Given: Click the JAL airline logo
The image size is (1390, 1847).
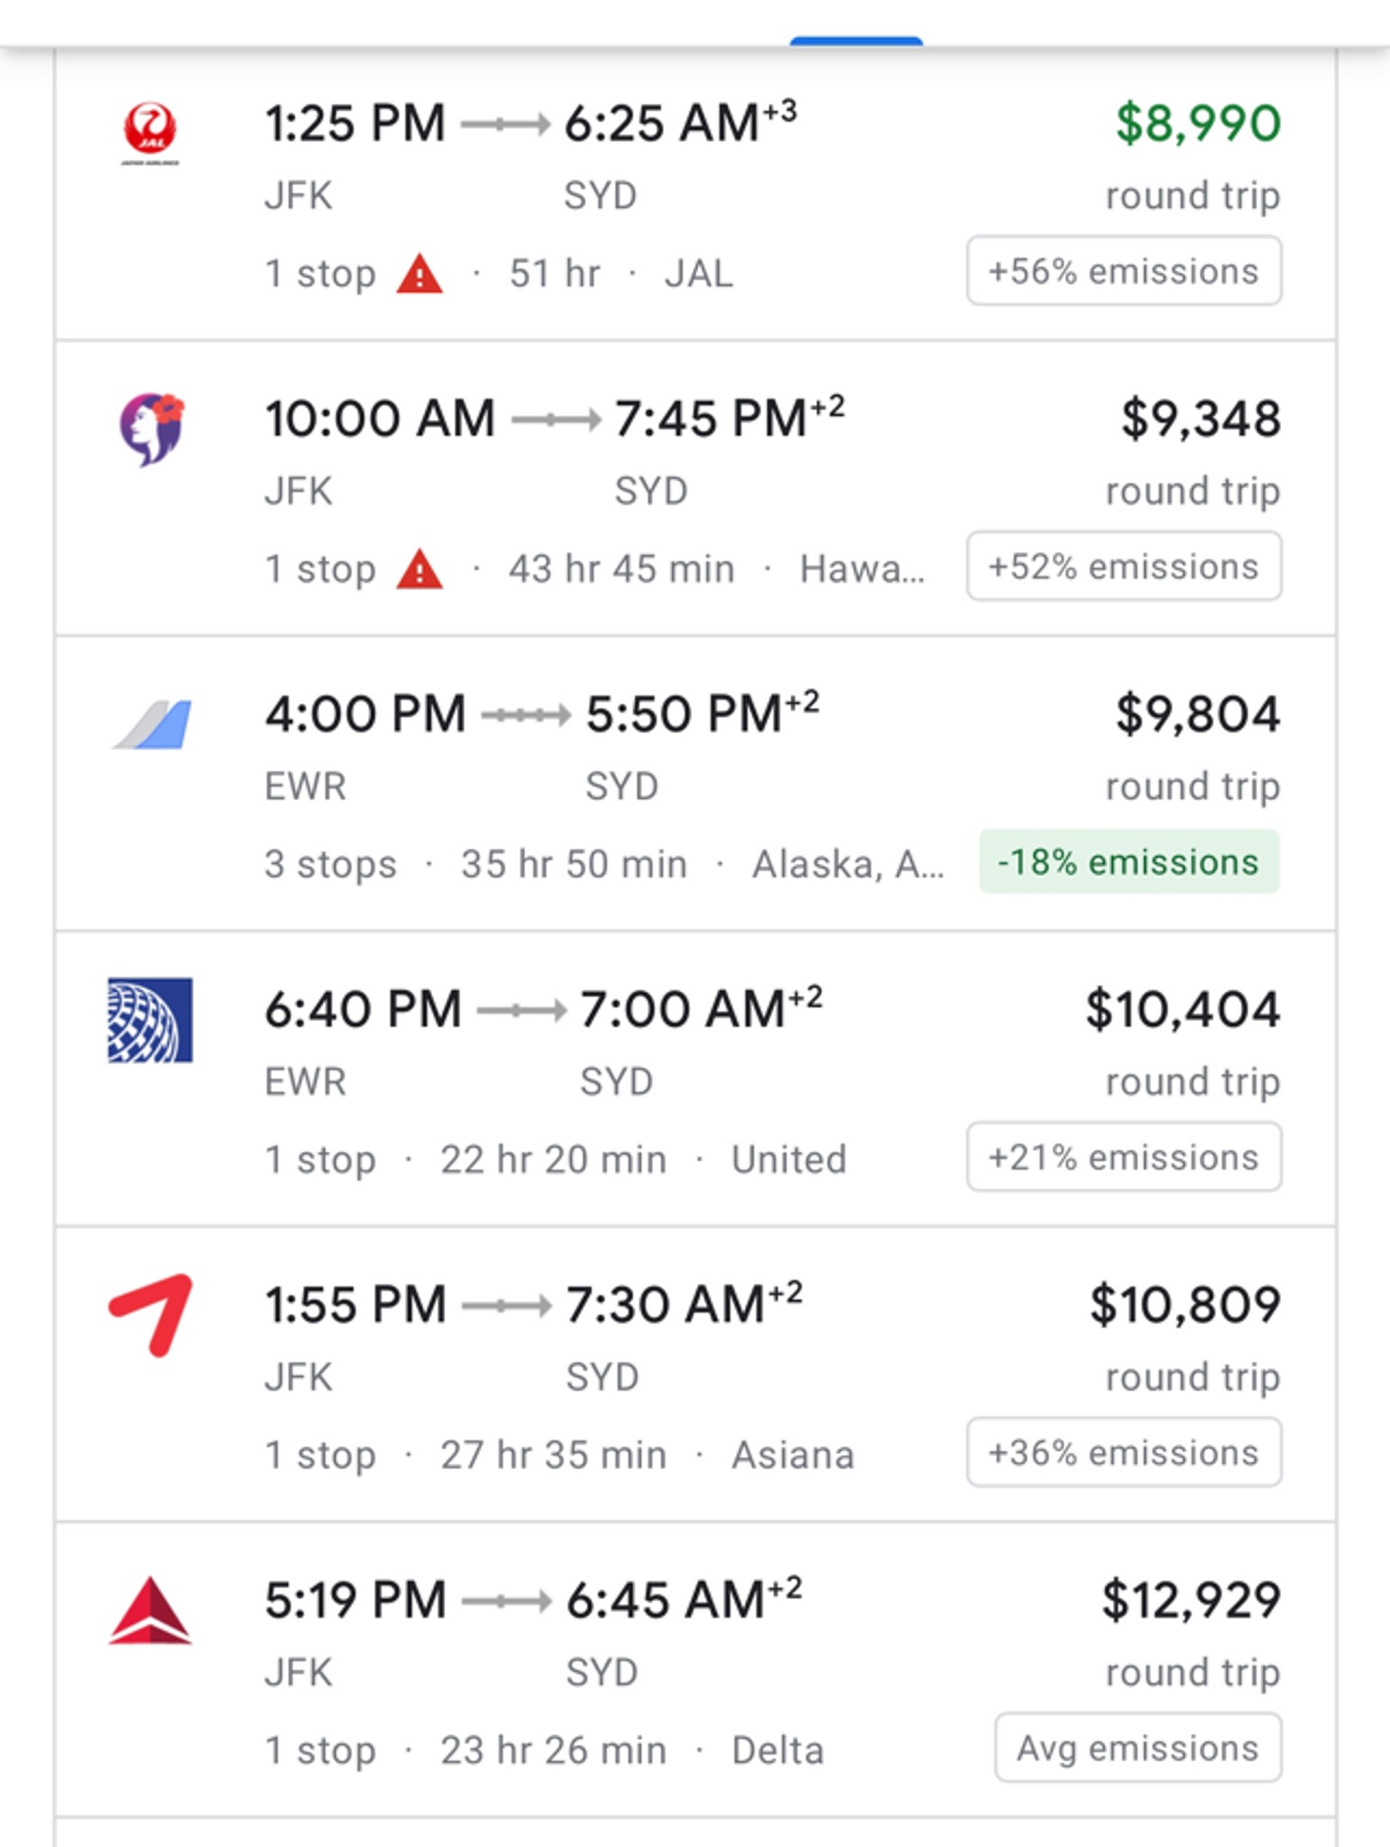Looking at the screenshot, I should tap(150, 133).
